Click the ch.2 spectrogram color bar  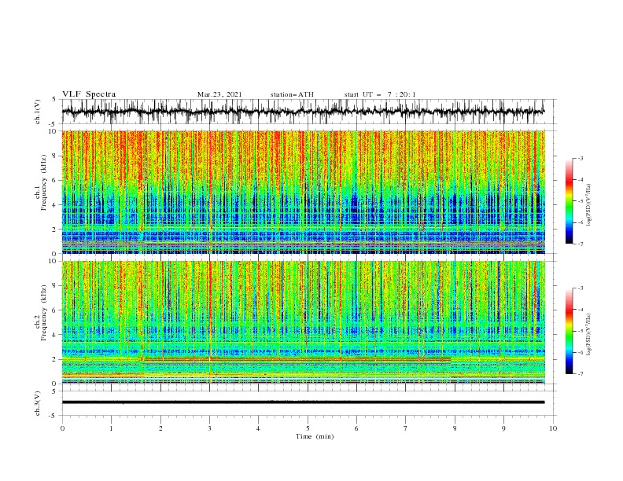coord(569,331)
